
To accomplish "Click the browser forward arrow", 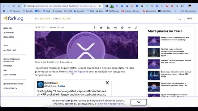I will coord(8,6).
